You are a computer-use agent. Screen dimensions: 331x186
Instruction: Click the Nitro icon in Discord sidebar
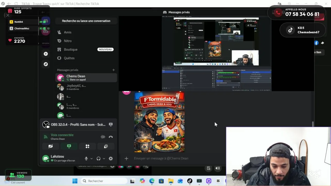click(59, 41)
